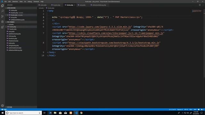Open the Action Center notification icon
Image resolution: width=205 pixels, height=115 pixels.
click(201, 113)
